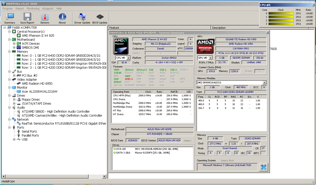The width and height of the screenshot is (316, 185).
Task: Click the operating system Windows 7 Ultimate field
Action: 227,167
